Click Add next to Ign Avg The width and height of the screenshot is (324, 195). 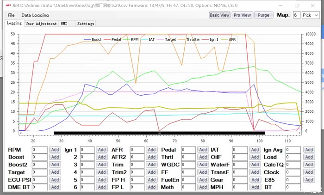(x=309, y=150)
